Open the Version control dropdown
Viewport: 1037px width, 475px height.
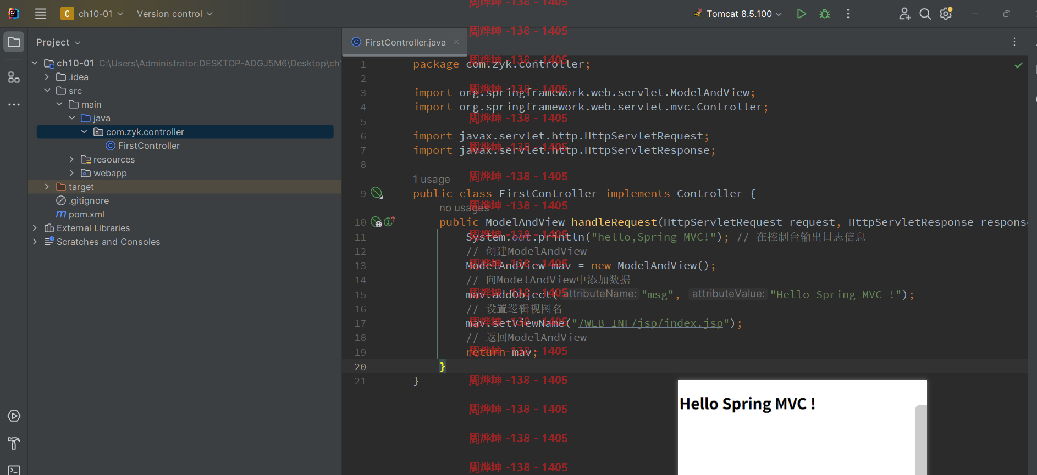174,14
